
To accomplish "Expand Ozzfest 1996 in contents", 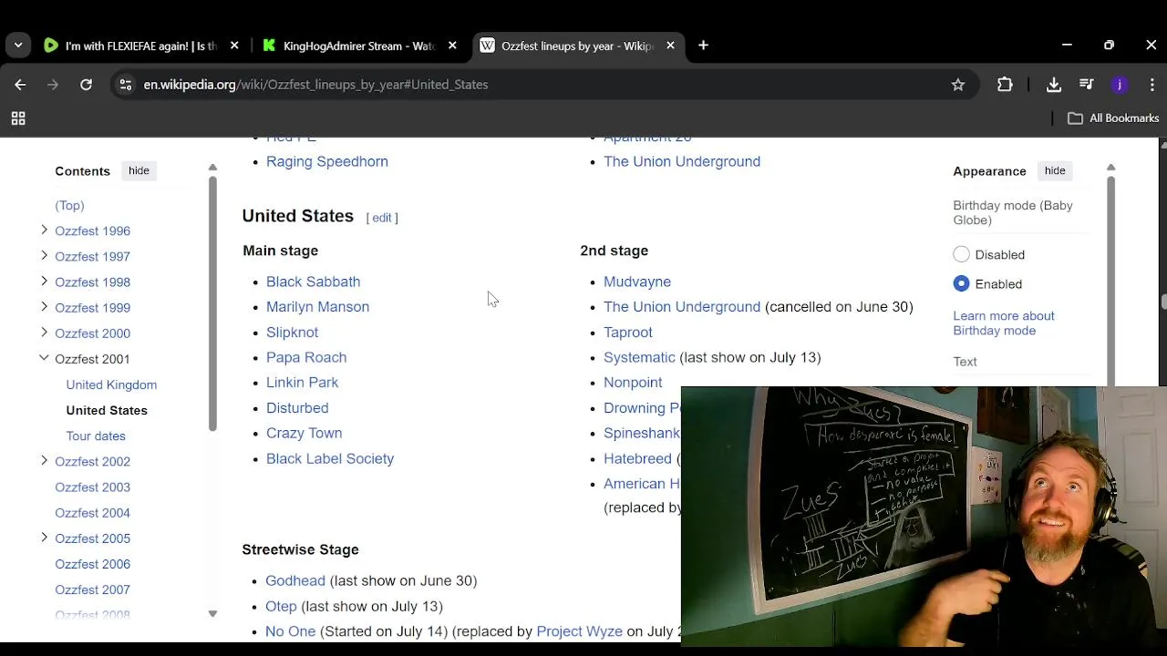I will pyautogui.click(x=44, y=231).
